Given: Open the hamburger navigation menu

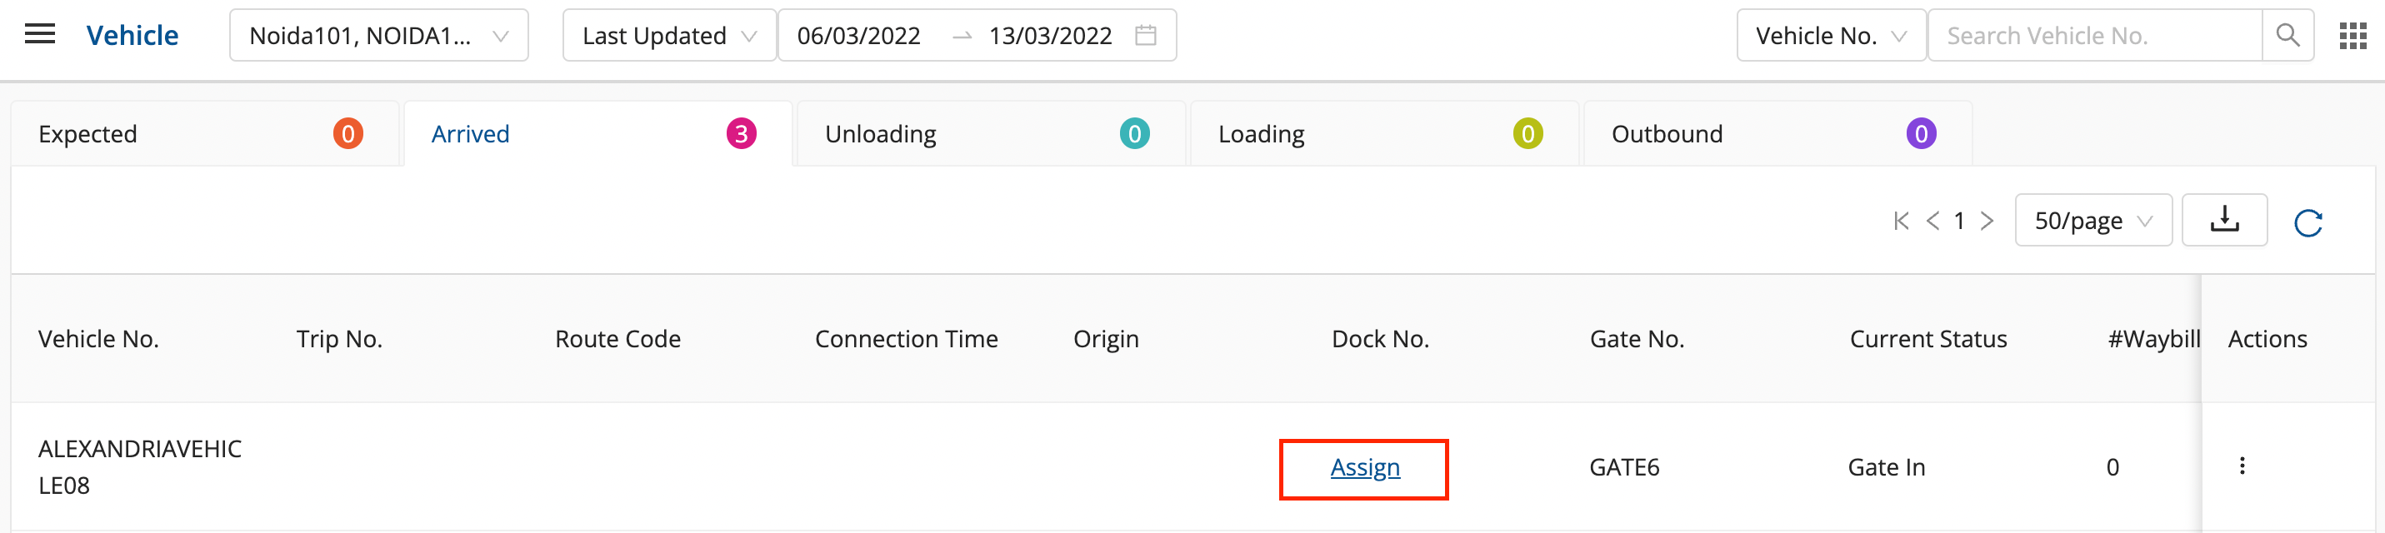Looking at the screenshot, I should 40,35.
